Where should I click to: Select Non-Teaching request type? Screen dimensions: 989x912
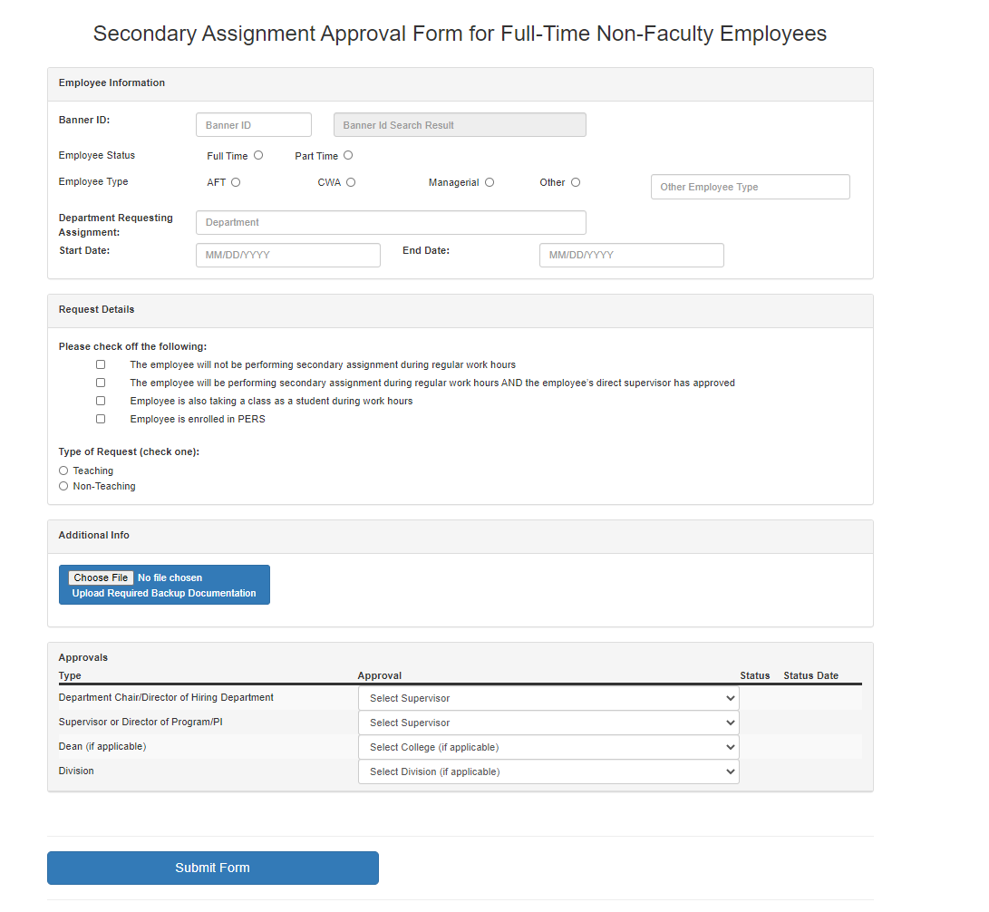[x=63, y=486]
